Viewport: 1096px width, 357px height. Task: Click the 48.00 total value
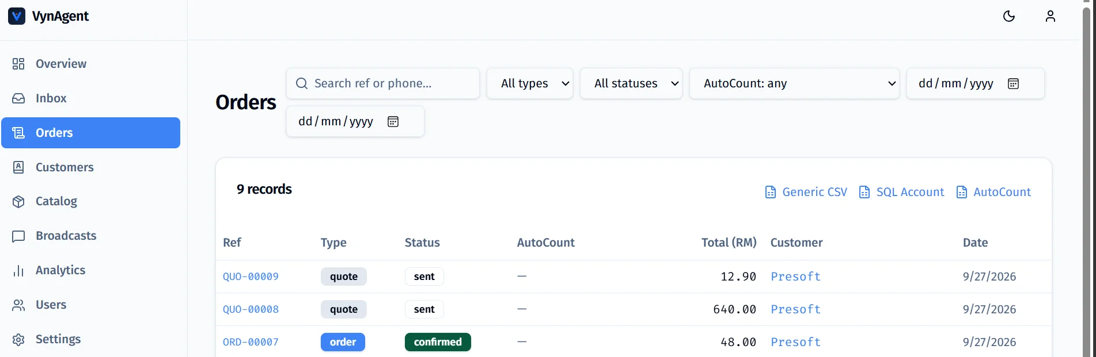pos(738,342)
